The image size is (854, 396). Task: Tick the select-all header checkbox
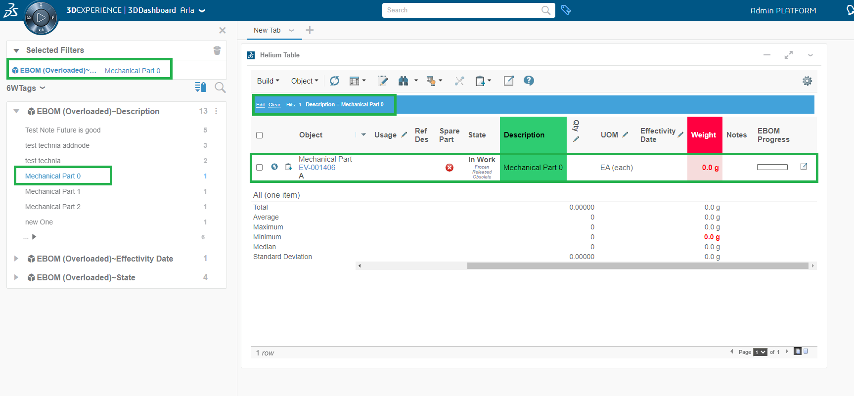260,135
